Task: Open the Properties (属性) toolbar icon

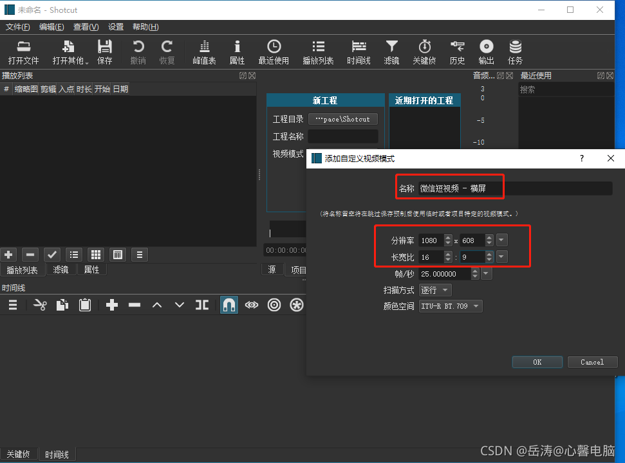Action: [x=237, y=52]
